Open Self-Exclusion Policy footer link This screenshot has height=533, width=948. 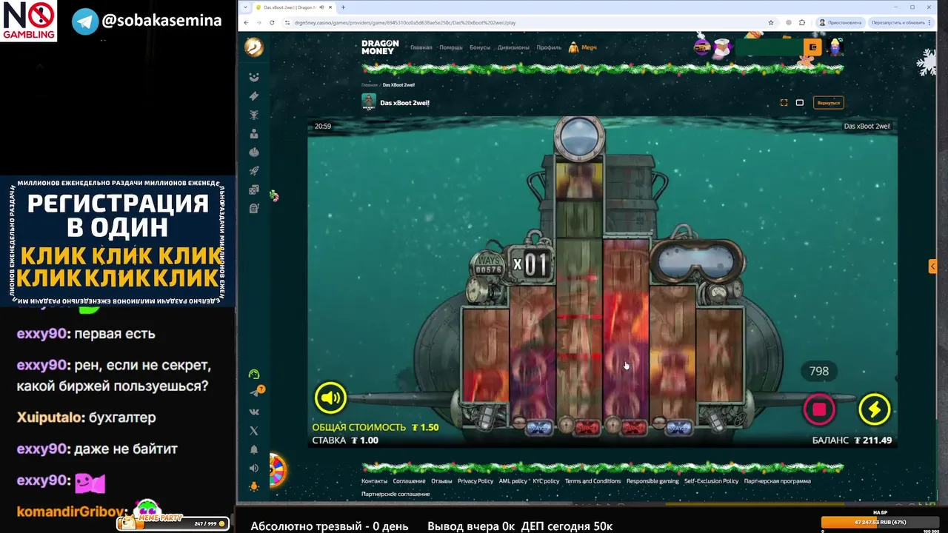pyautogui.click(x=711, y=481)
